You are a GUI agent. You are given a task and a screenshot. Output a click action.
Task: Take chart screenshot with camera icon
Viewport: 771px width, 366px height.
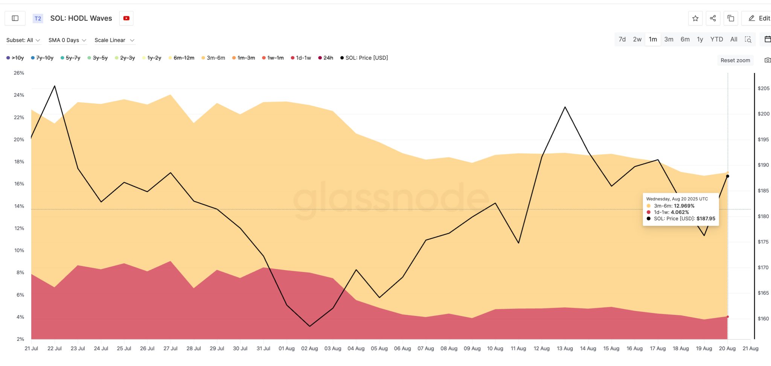click(767, 60)
